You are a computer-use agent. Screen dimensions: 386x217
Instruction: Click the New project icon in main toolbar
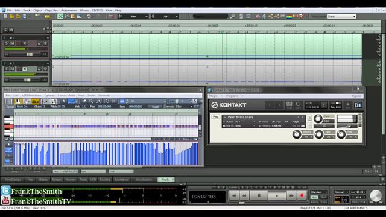(x=5, y=16)
